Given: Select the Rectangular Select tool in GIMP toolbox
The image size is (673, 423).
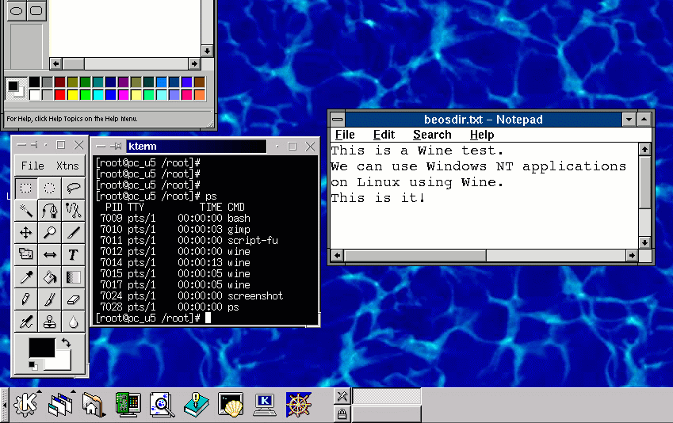Looking at the screenshot, I should click(x=26, y=188).
